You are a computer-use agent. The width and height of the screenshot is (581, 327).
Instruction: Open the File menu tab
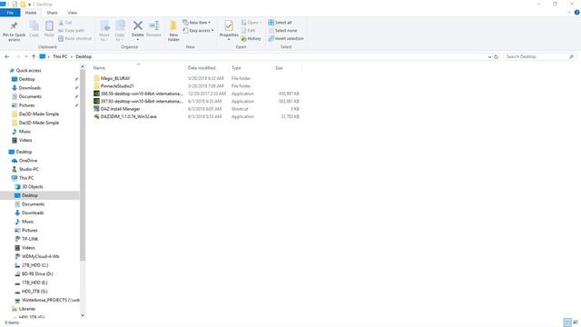click(x=10, y=13)
